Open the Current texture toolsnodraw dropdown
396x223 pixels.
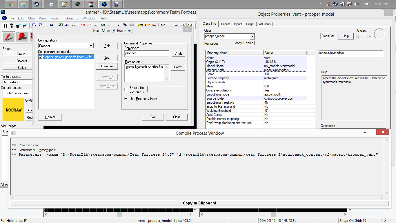(17, 93)
